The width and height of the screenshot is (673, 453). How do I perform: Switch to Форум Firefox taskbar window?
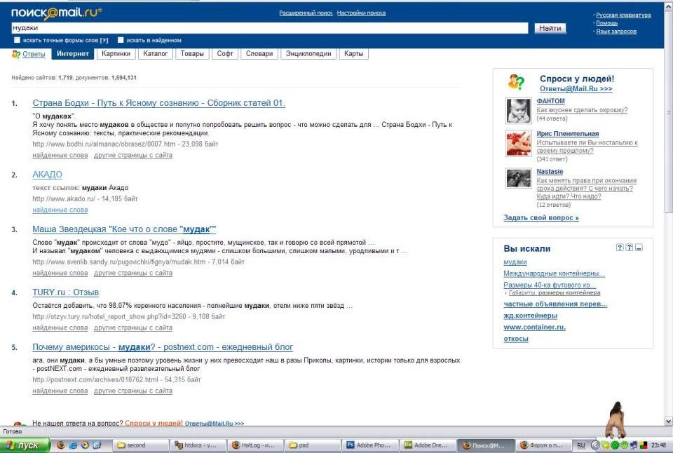tap(543, 445)
